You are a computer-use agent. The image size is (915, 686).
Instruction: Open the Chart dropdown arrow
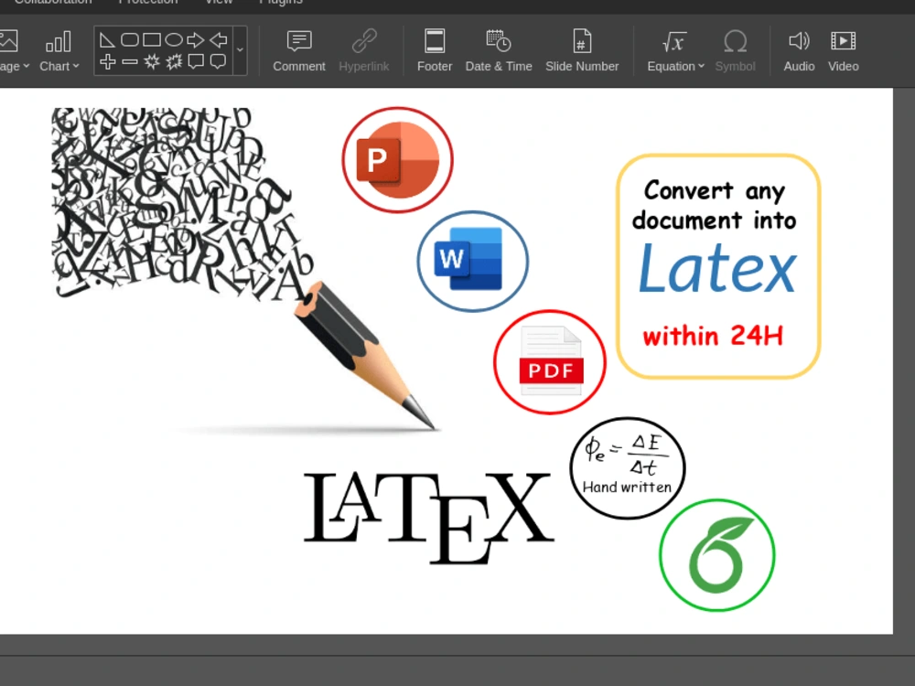(x=76, y=67)
